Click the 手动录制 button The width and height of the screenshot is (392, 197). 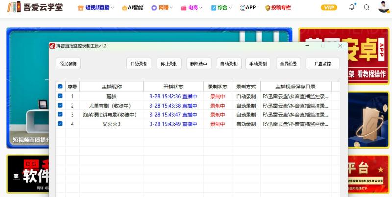pyautogui.click(x=258, y=64)
